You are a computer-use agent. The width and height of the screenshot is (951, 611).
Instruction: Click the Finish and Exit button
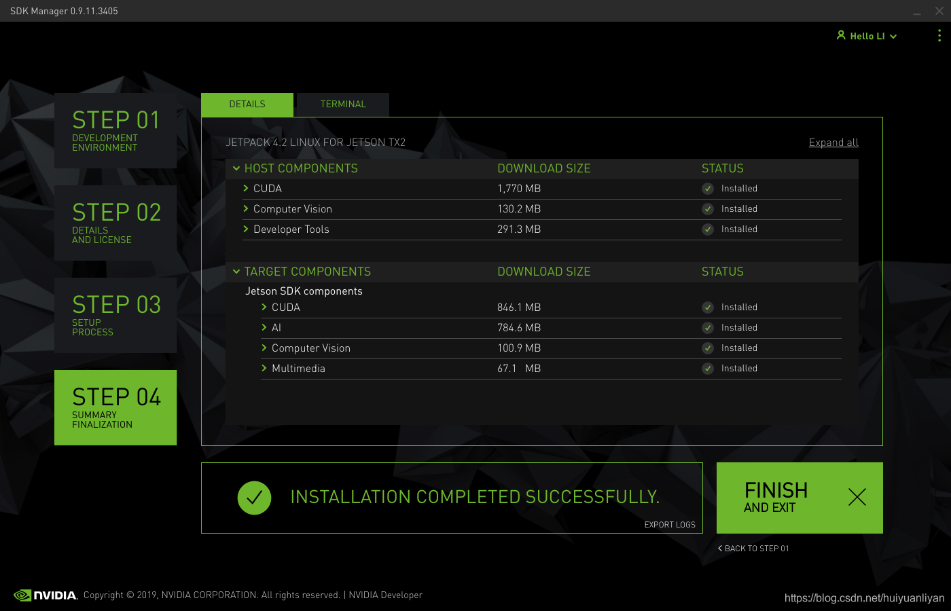click(800, 498)
